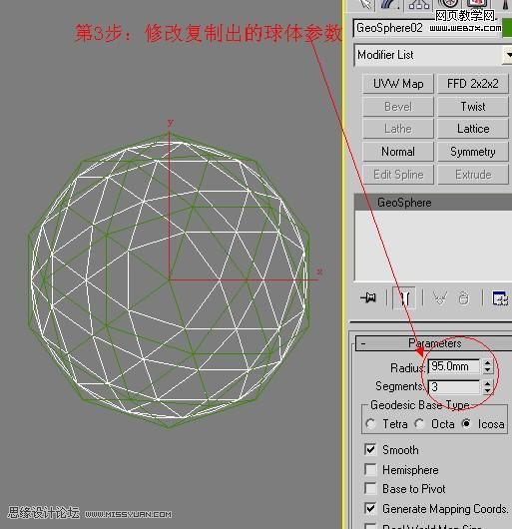Apply the Normal modifier
The height and width of the screenshot is (529, 512).
(x=398, y=152)
